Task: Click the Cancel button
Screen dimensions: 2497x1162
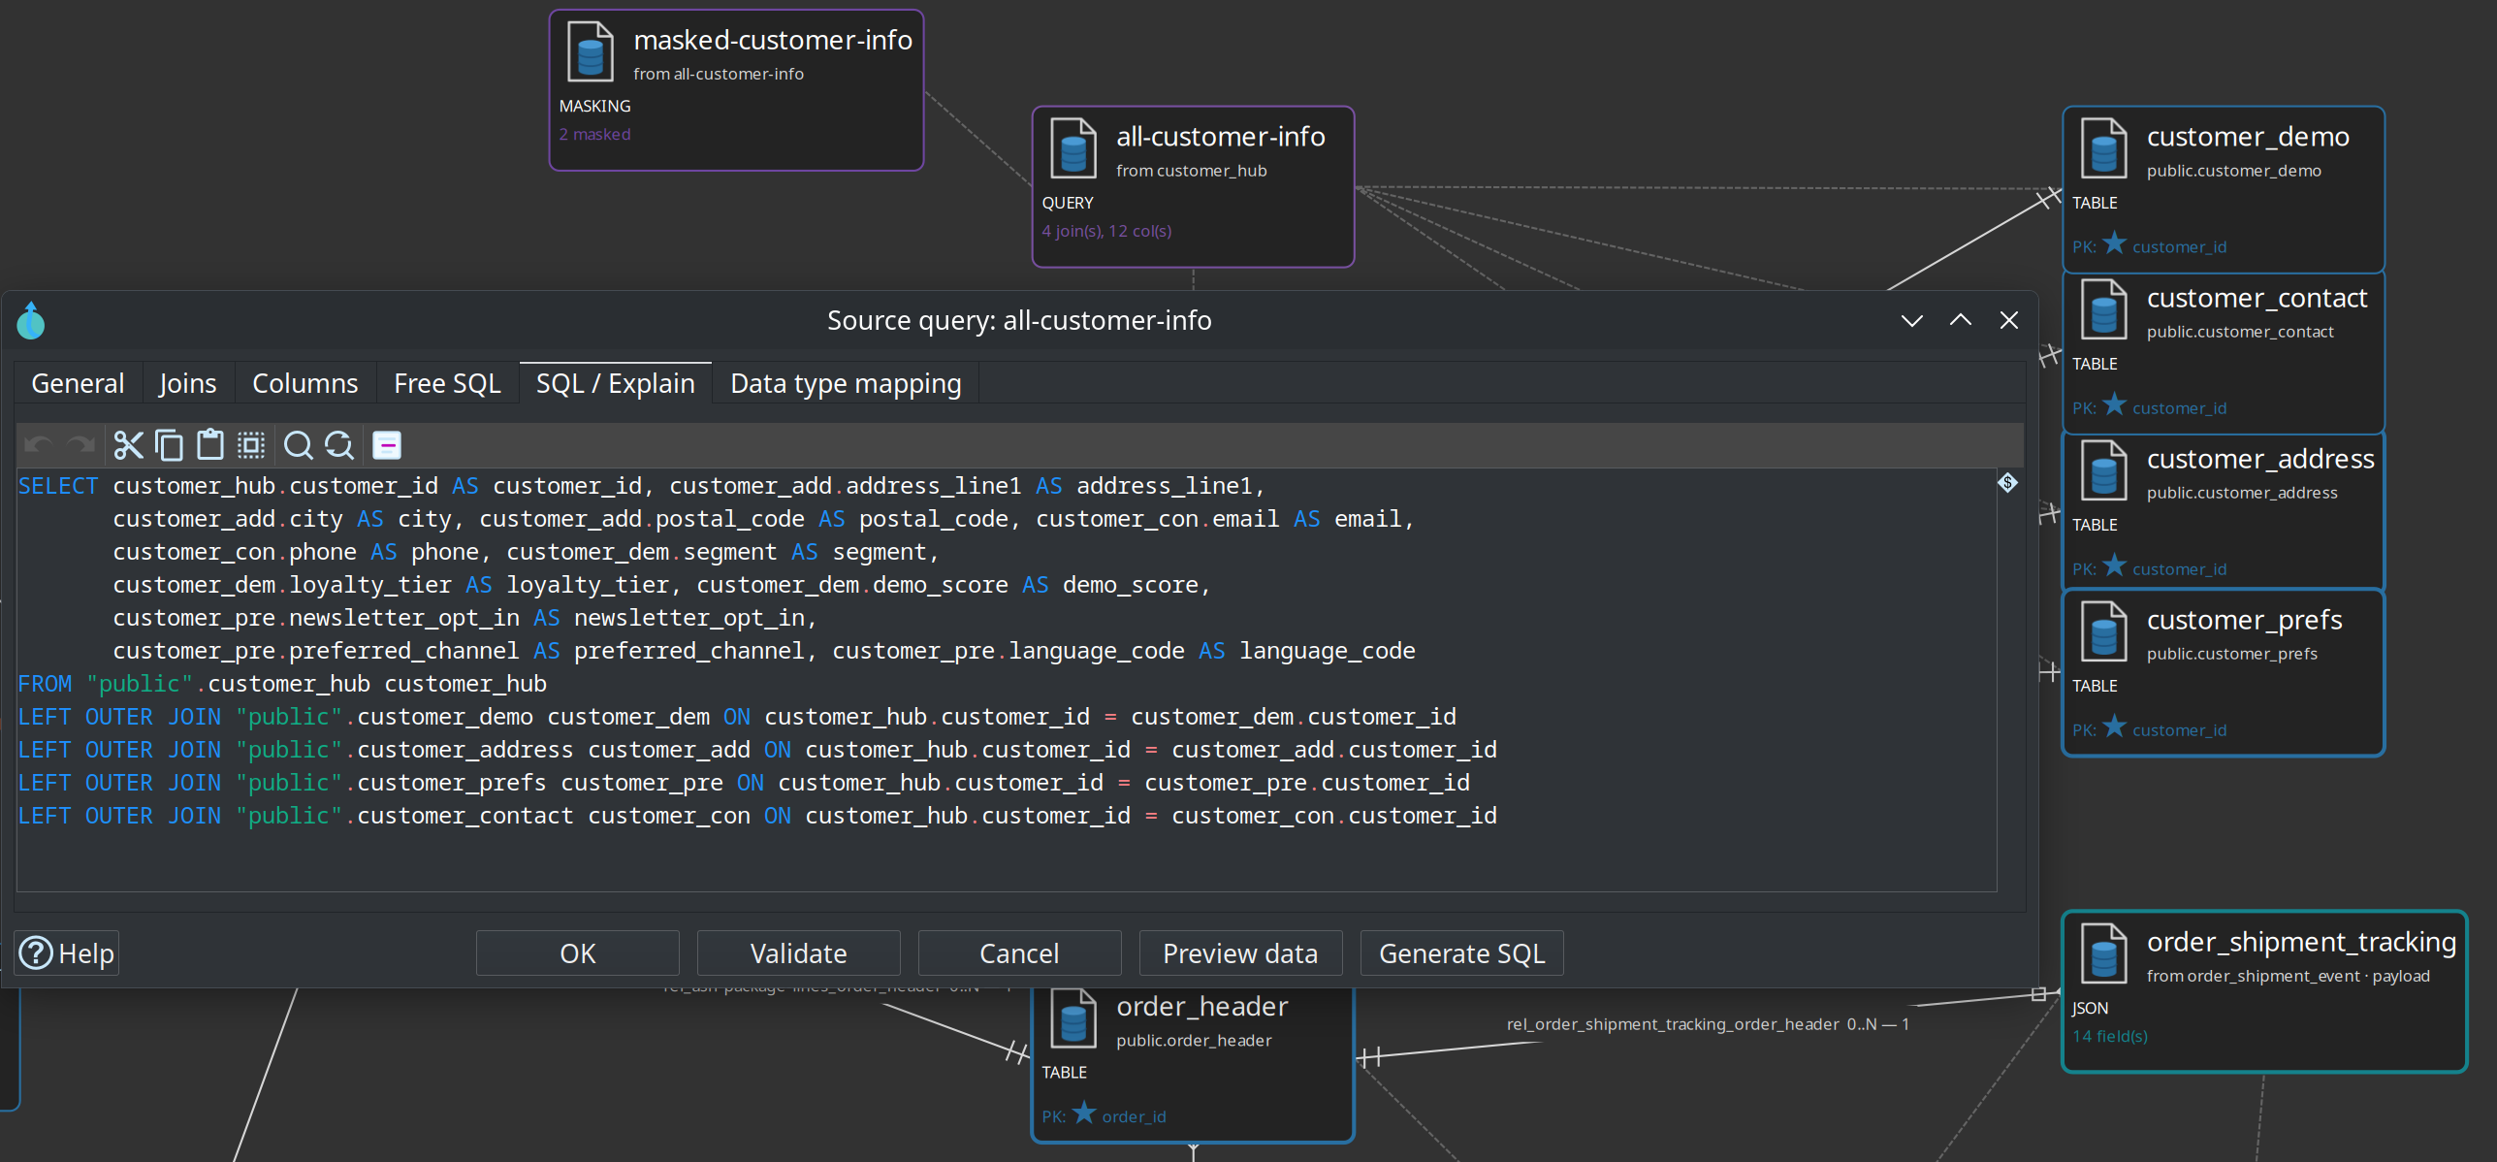Action: (x=1019, y=953)
